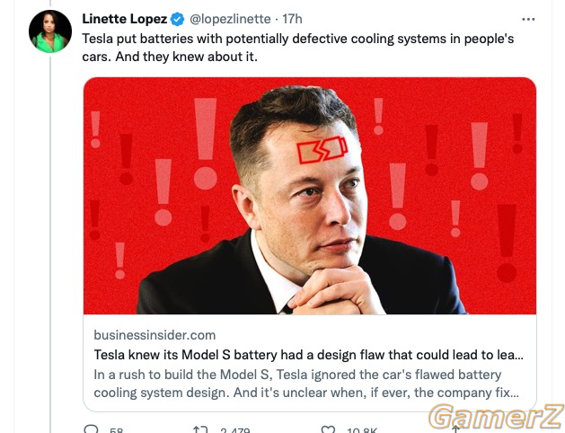
Task: Click the reply count 58
Action: 117,430
